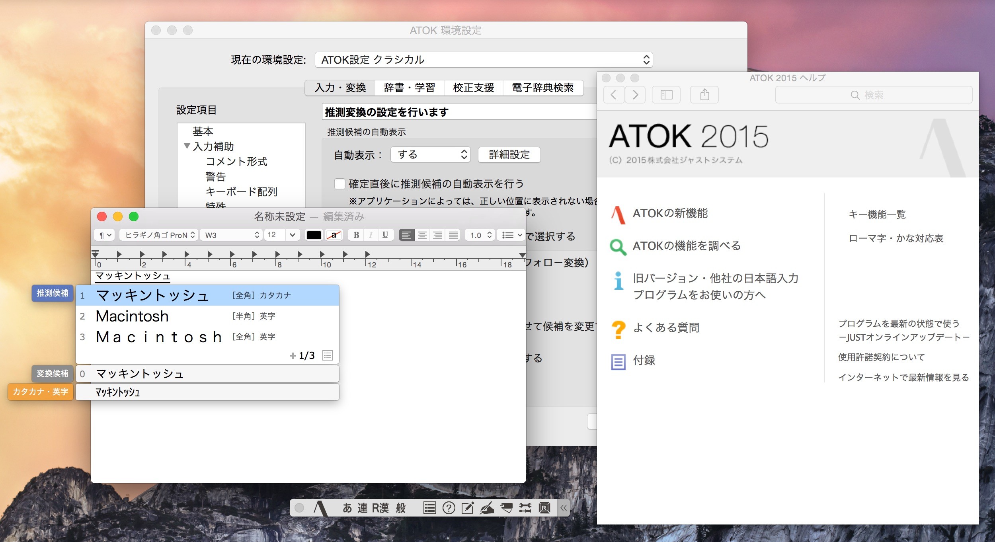Open the W3 typeface dropdown
The height and width of the screenshot is (542, 995).
(231, 235)
